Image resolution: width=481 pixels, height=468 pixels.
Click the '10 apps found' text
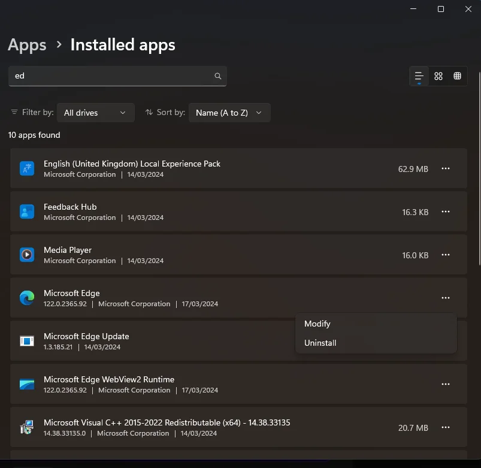pyautogui.click(x=34, y=135)
